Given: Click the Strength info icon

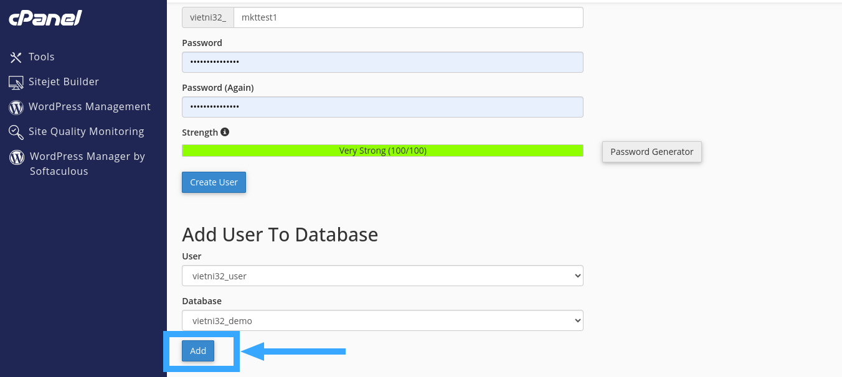Looking at the screenshot, I should (x=225, y=132).
